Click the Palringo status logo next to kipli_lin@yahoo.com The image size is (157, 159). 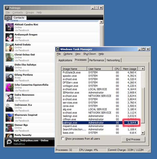point(9,142)
